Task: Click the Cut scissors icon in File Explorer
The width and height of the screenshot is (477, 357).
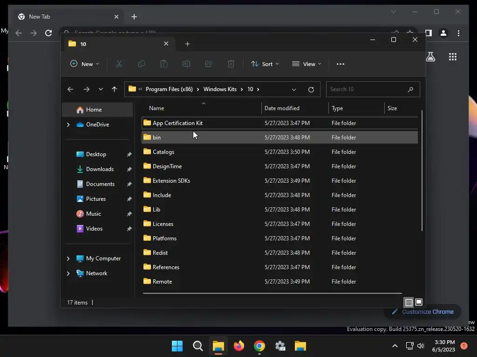Action: (x=119, y=64)
